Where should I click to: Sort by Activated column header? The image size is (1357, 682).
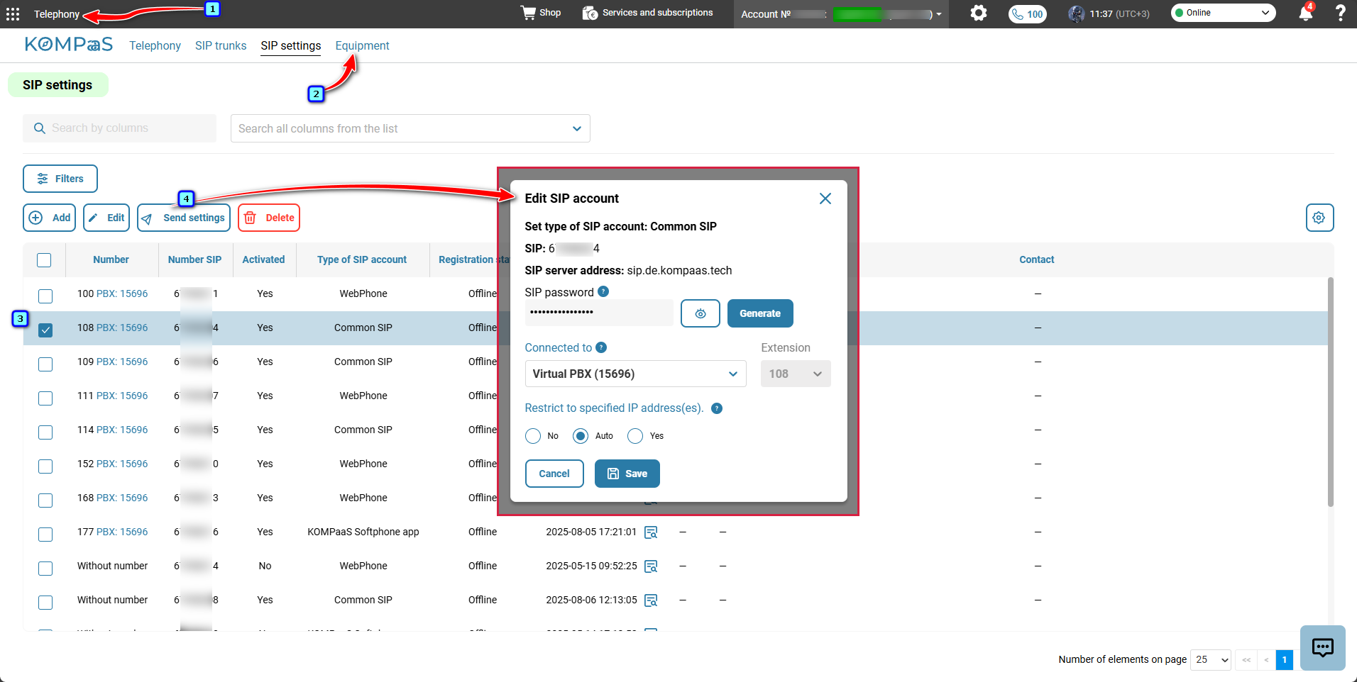click(x=263, y=259)
